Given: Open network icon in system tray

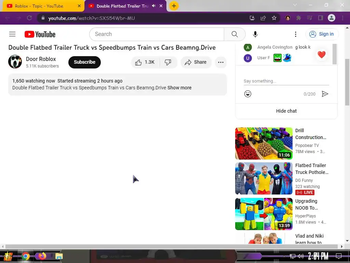Looking at the screenshot, I should tap(292, 256).
